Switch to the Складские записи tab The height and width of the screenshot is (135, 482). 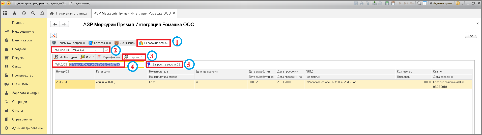pyautogui.click(x=153, y=43)
